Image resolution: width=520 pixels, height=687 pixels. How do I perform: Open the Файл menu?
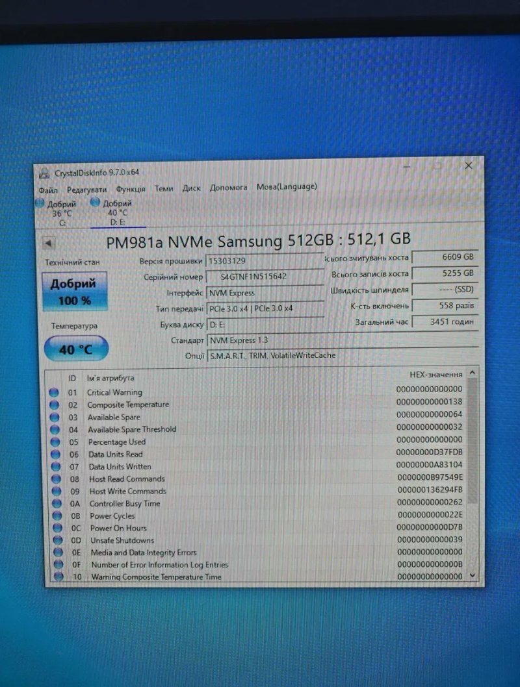click(x=48, y=190)
